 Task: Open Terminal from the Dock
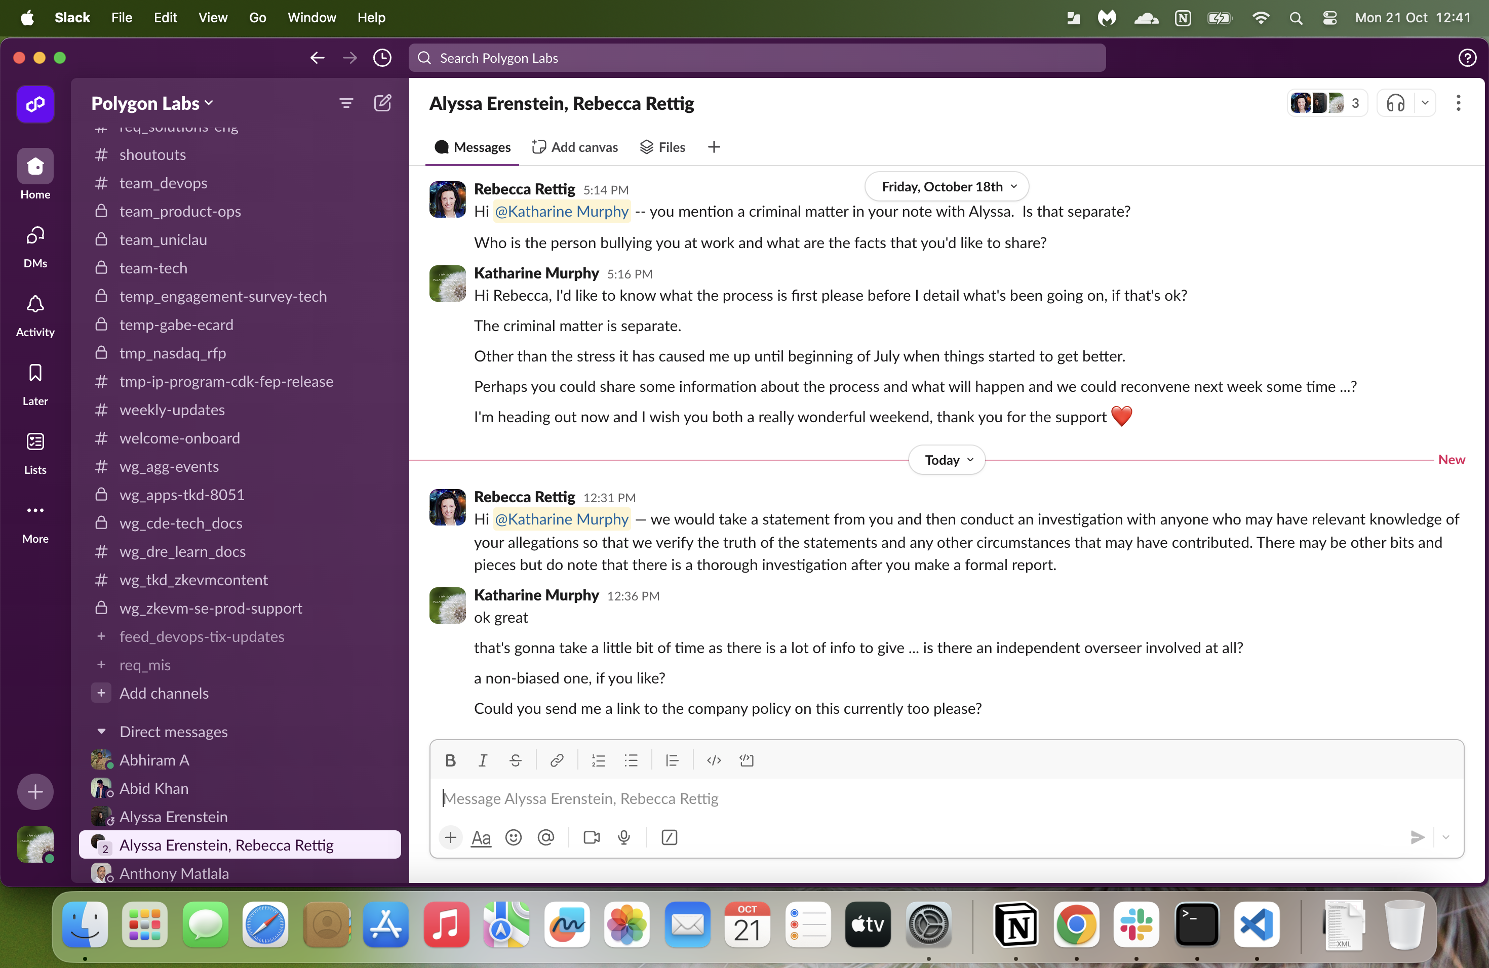(1197, 925)
